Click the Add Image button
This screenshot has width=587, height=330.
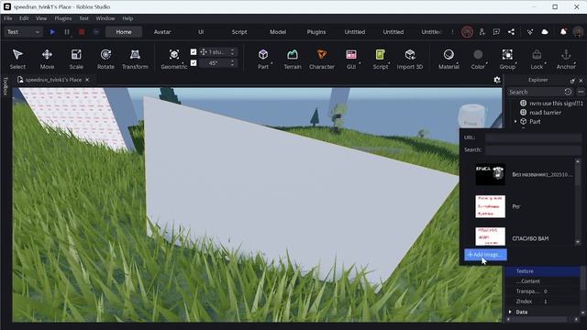(x=485, y=255)
